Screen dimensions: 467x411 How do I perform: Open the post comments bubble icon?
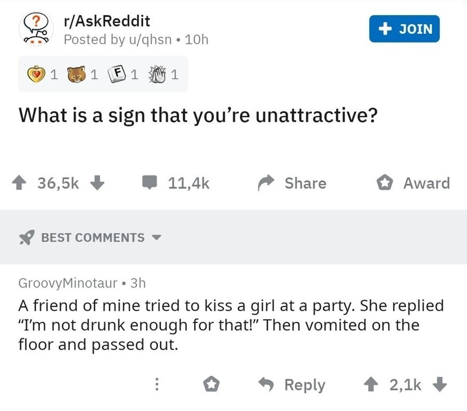(x=150, y=183)
